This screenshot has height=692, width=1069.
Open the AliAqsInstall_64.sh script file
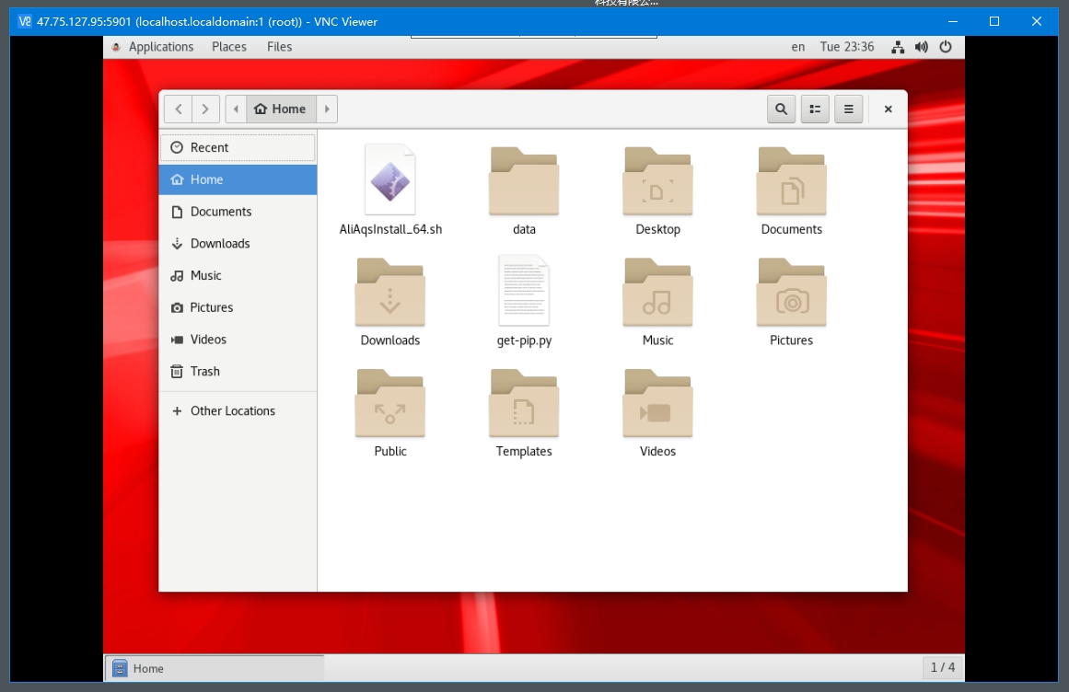point(390,180)
